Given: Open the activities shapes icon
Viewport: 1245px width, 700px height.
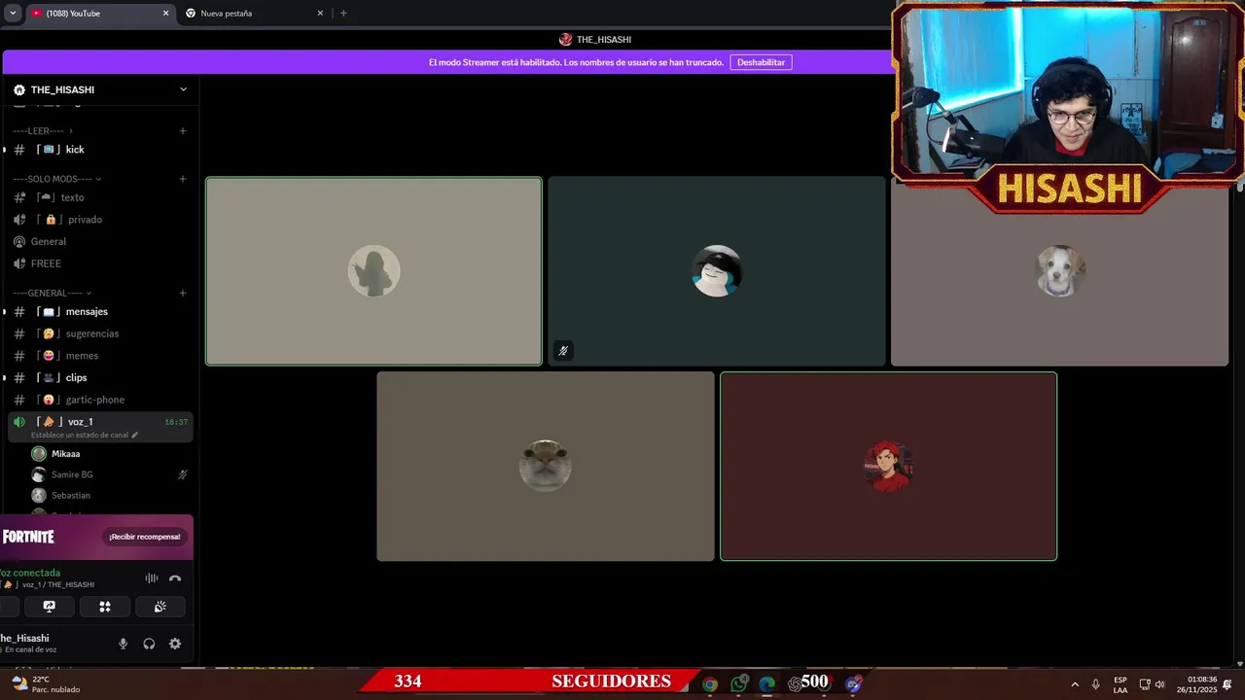Looking at the screenshot, I should tap(105, 607).
